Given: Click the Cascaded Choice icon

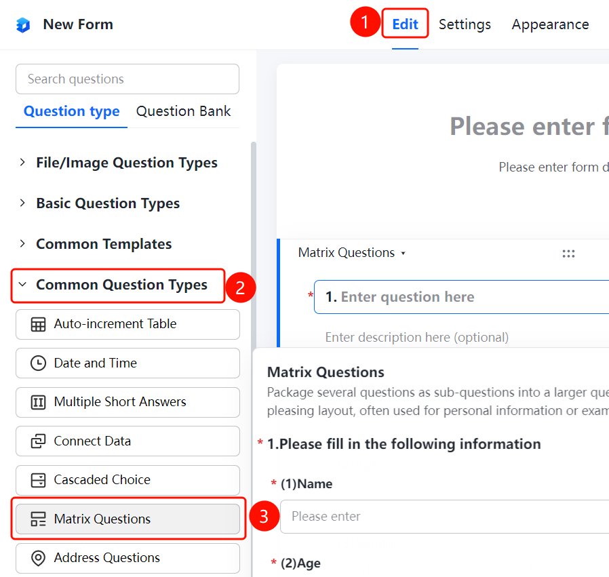Looking at the screenshot, I should pyautogui.click(x=38, y=480).
